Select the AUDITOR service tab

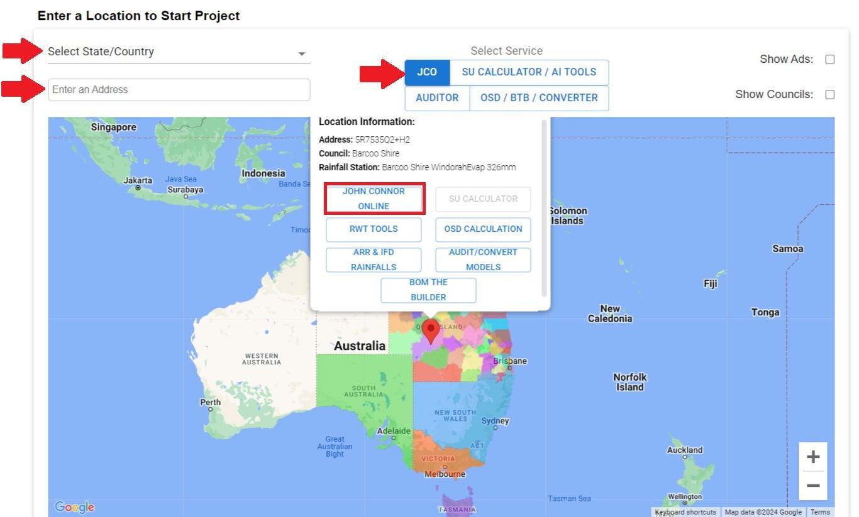pyautogui.click(x=437, y=98)
